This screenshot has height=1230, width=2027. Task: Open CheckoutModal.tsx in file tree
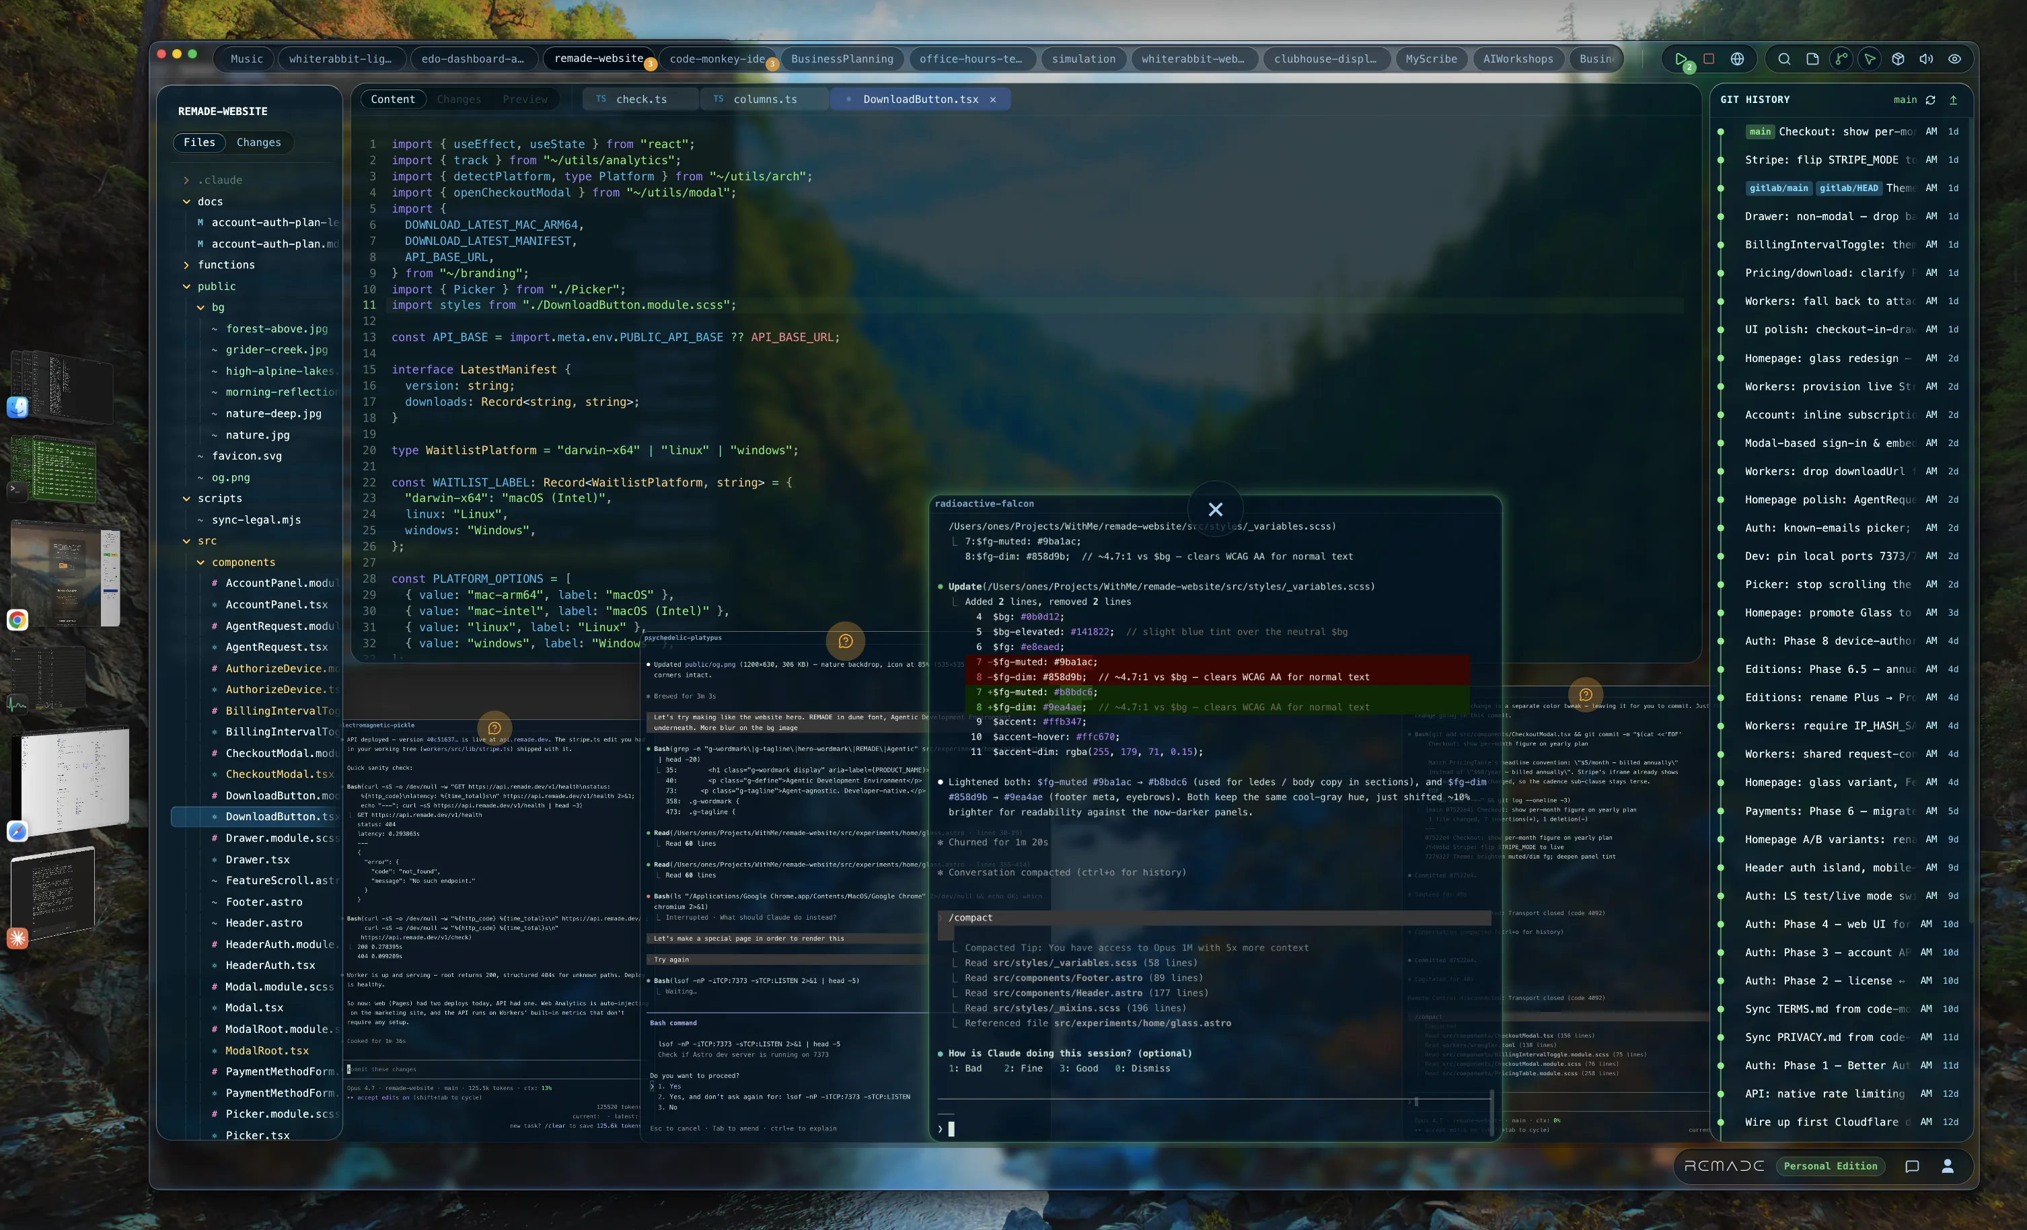280,774
